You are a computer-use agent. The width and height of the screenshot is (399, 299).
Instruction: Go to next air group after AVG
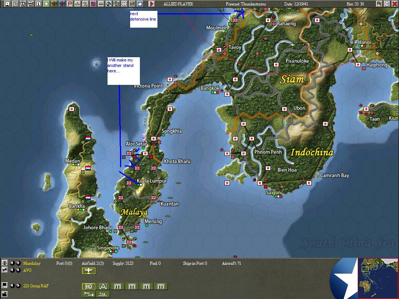pos(18,270)
